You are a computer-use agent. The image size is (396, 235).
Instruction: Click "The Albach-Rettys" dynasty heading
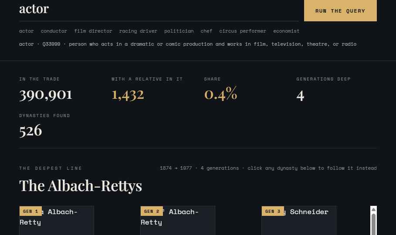tap(81, 186)
